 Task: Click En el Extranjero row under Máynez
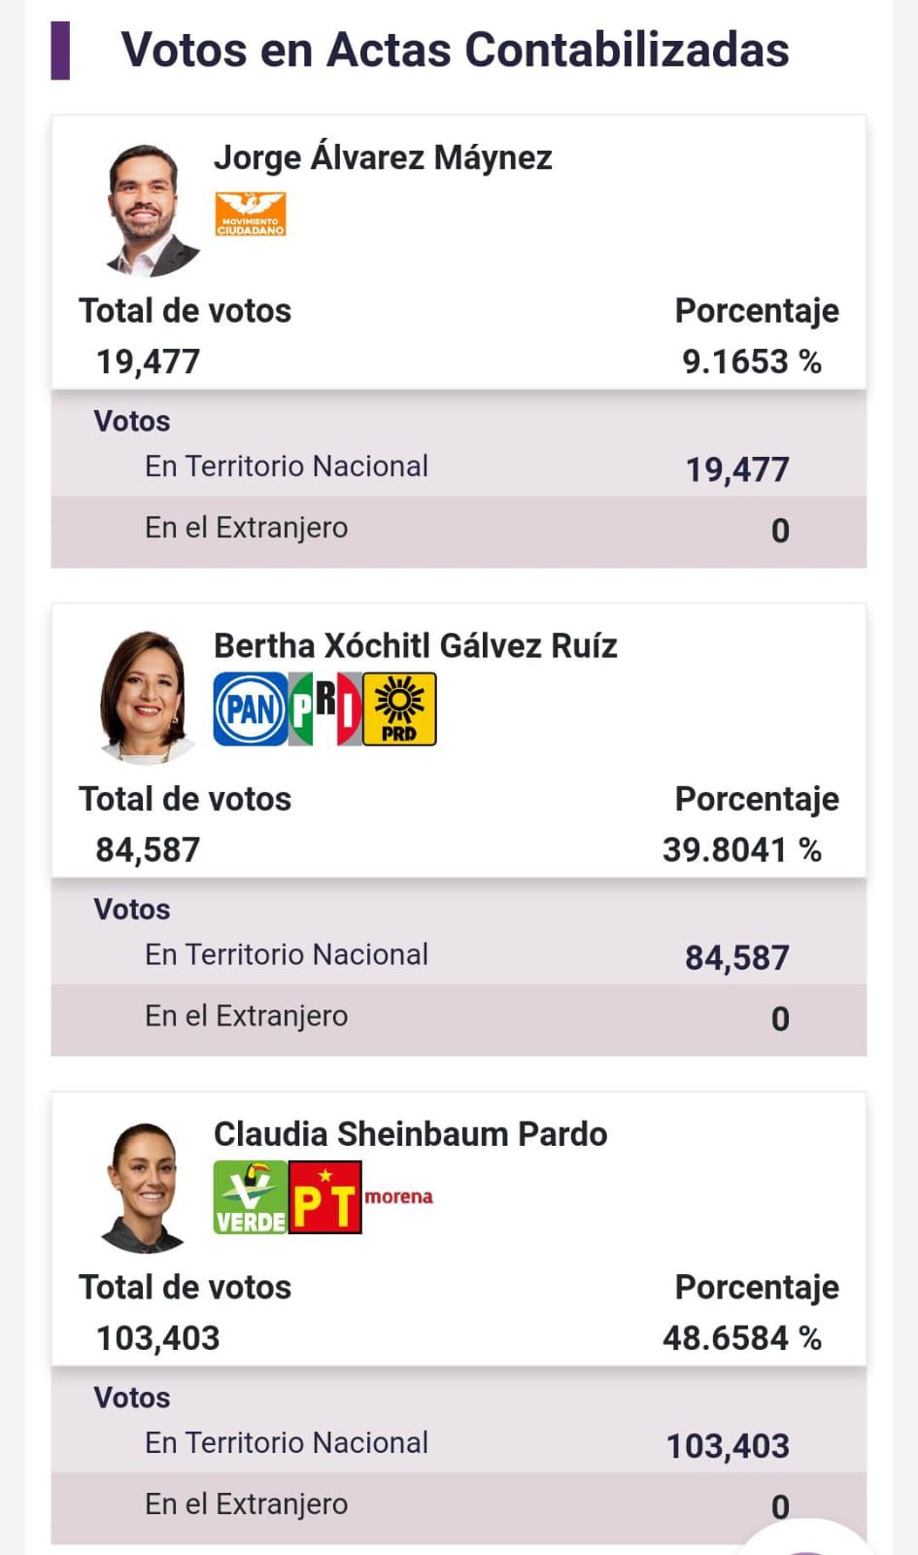[x=459, y=530]
